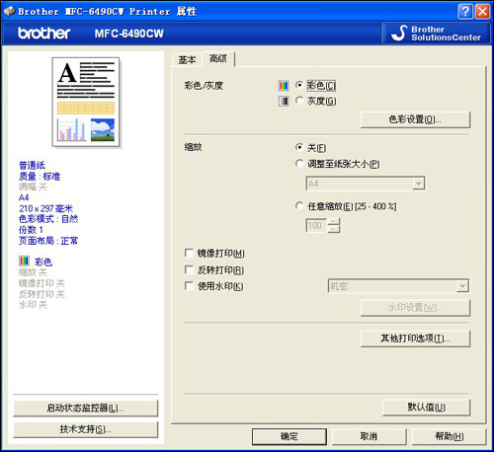Click the brother logo in header
The image size is (494, 452).
pyautogui.click(x=43, y=34)
